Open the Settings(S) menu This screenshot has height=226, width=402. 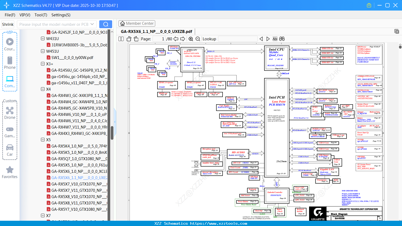tap(61, 15)
